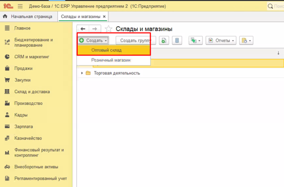Open the Создать dropdown button
Screen dimensions: 284x187
pyautogui.click(x=93, y=40)
